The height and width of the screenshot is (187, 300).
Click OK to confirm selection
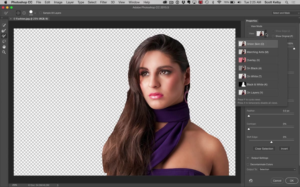tap(292, 181)
